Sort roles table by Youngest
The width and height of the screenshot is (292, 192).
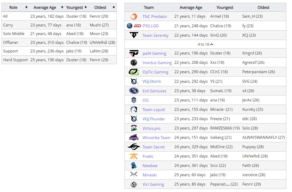coord(86,8)
